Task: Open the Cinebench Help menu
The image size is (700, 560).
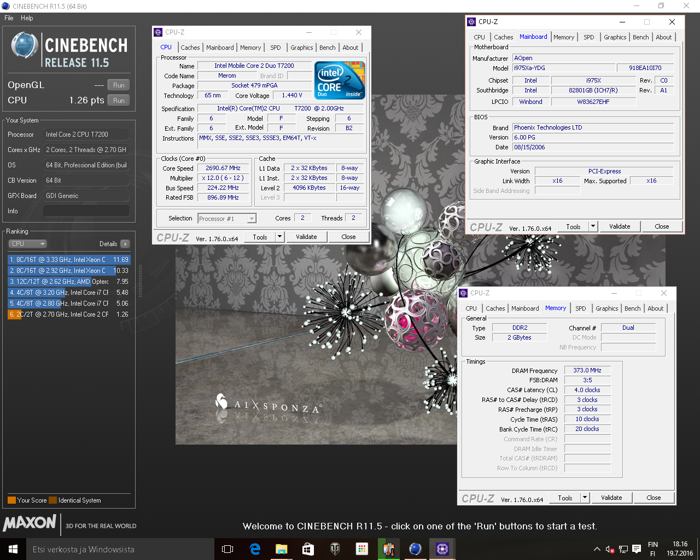Action: point(27,18)
